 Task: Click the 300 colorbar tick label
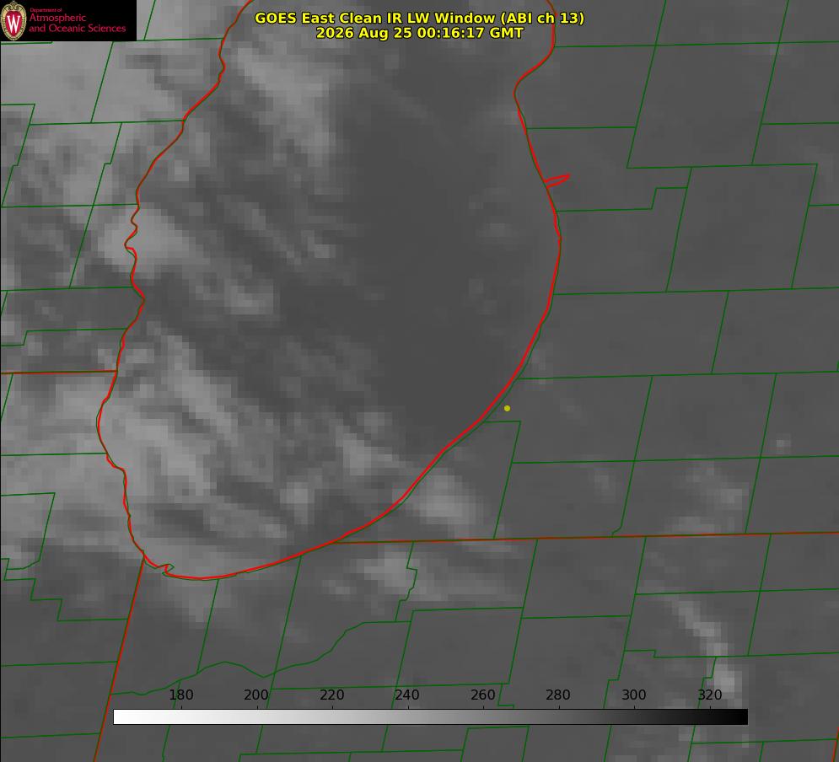pos(634,695)
